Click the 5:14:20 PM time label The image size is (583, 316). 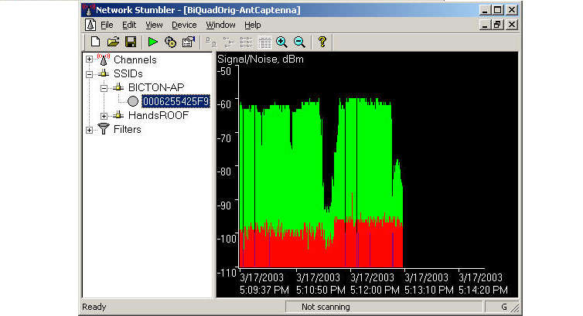483,290
